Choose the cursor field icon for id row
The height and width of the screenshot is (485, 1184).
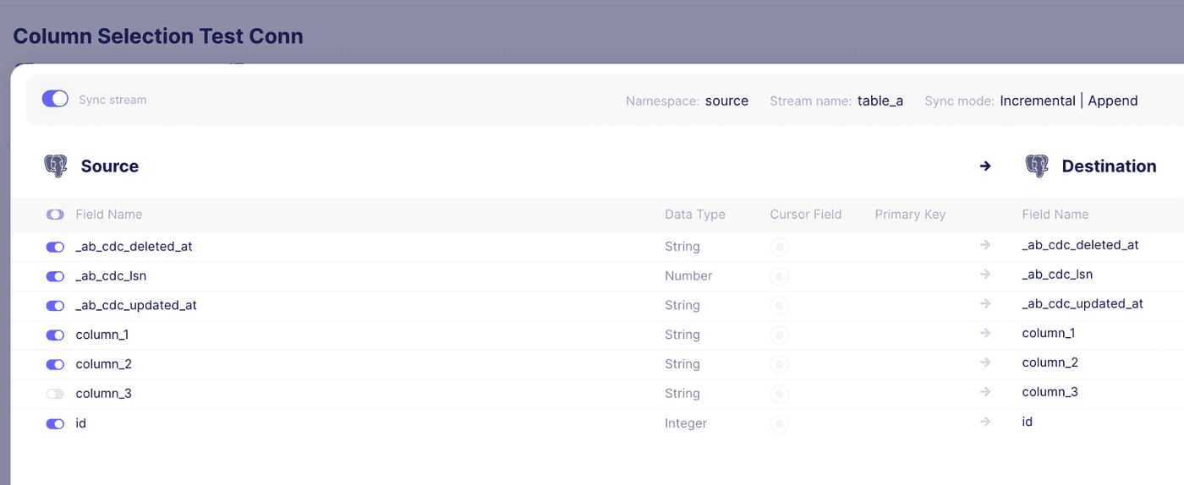click(780, 424)
